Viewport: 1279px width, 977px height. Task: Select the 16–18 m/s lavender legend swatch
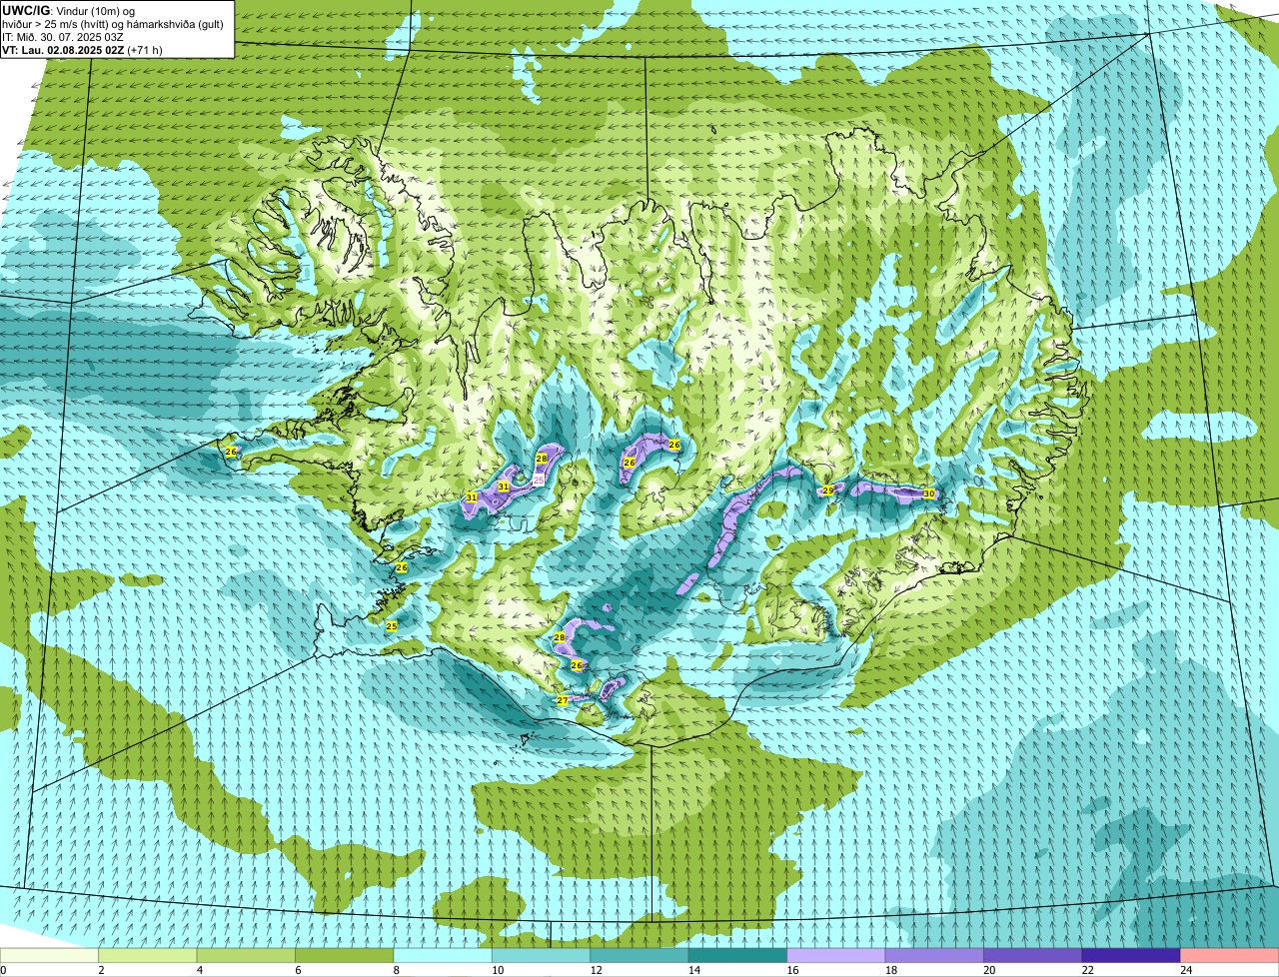(x=836, y=956)
